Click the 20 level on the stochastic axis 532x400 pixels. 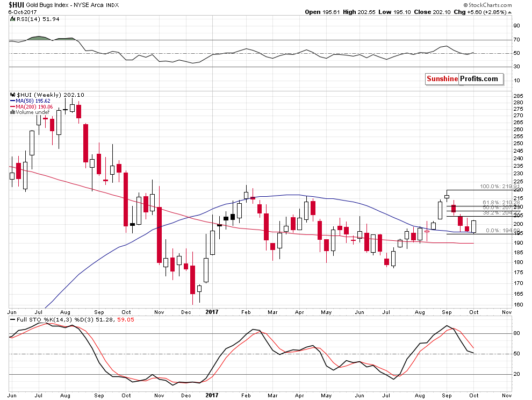click(x=516, y=374)
